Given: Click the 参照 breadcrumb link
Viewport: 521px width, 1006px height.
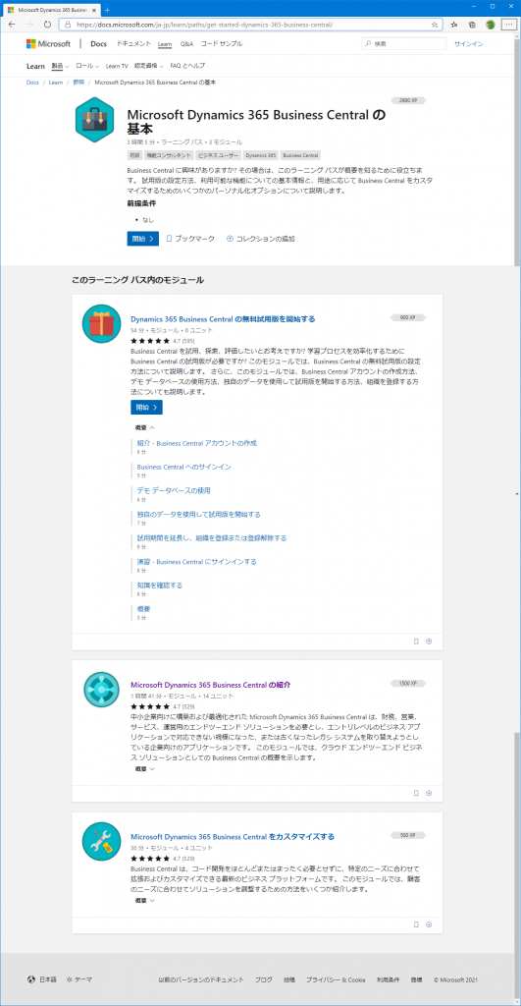Looking at the screenshot, I should [x=78, y=83].
